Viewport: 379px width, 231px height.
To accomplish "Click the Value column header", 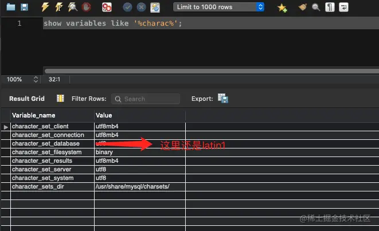I will coord(140,115).
